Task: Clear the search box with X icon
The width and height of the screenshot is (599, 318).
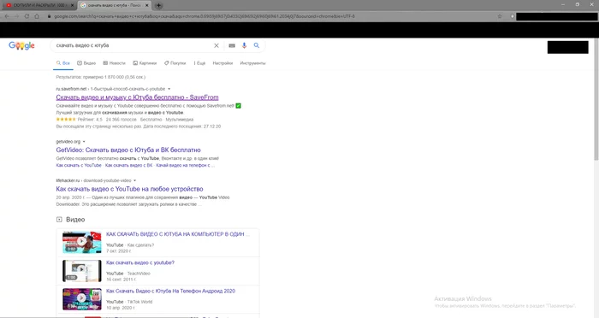Action: [x=216, y=45]
